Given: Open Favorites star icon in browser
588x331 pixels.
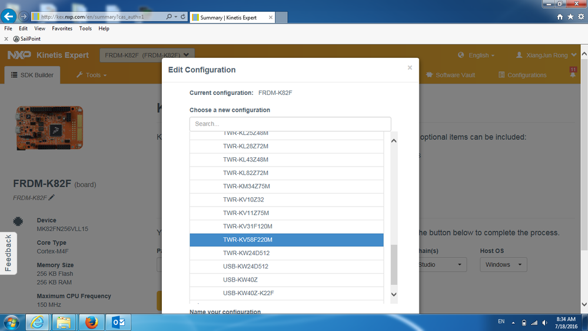Looking at the screenshot, I should (570, 17).
